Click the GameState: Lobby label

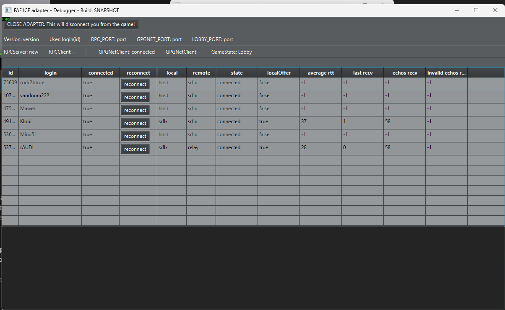232,52
